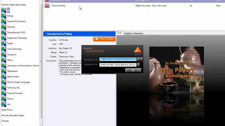Click the Chemistry category icon
This screenshot has height=126, width=225.
(4, 27)
